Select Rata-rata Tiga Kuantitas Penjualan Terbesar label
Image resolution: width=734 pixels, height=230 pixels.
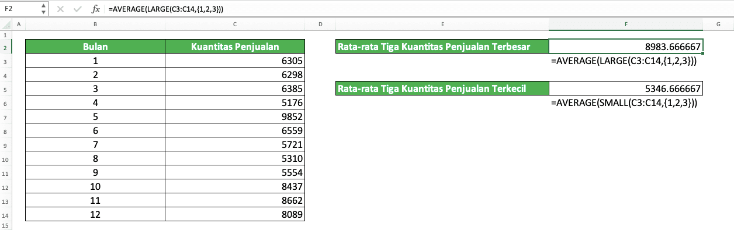click(x=443, y=47)
